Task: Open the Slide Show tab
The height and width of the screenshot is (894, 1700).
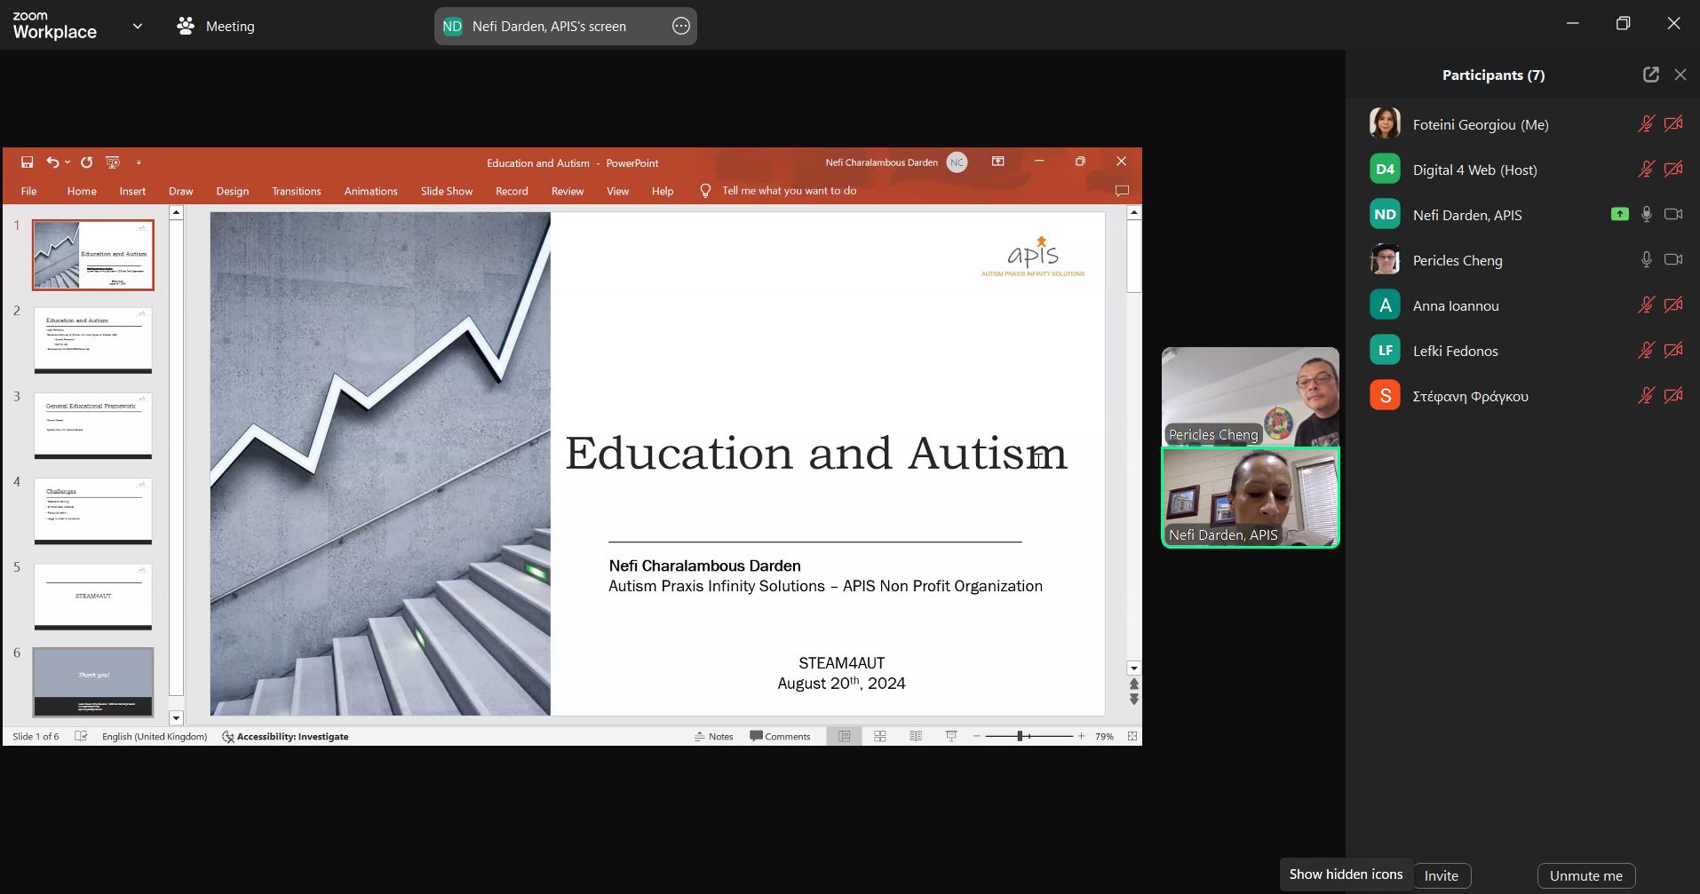Action: coord(447,191)
